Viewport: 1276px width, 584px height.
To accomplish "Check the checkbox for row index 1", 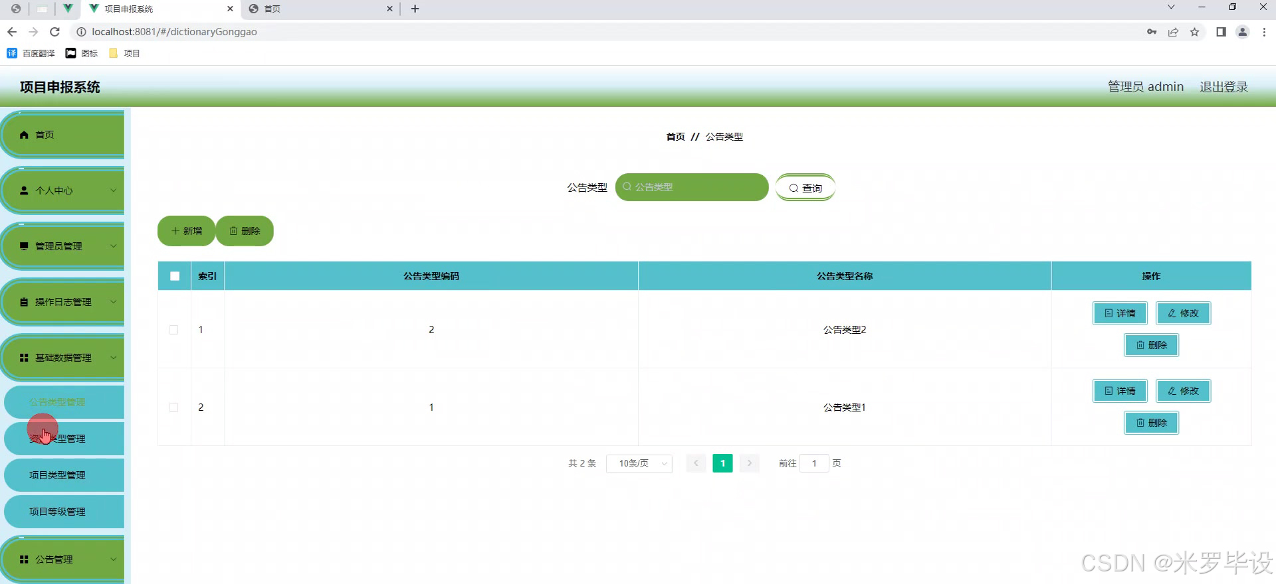I will pyautogui.click(x=173, y=330).
